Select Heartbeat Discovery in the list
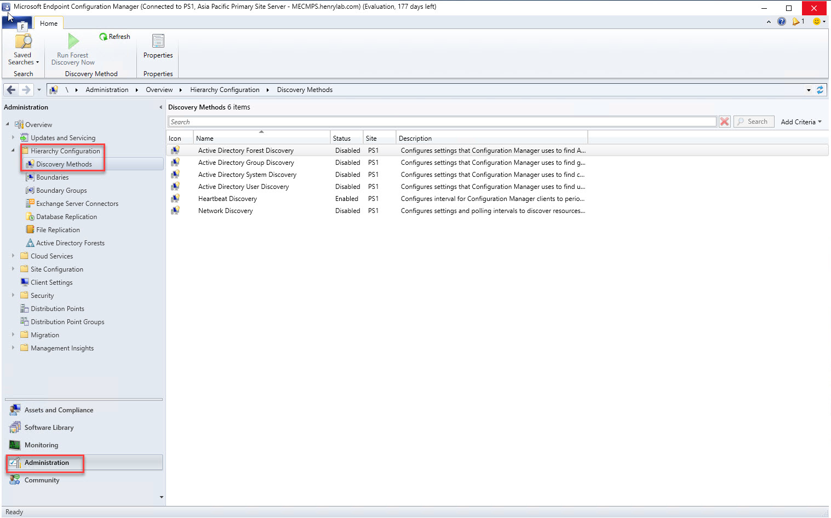The width and height of the screenshot is (831, 518). pos(227,199)
